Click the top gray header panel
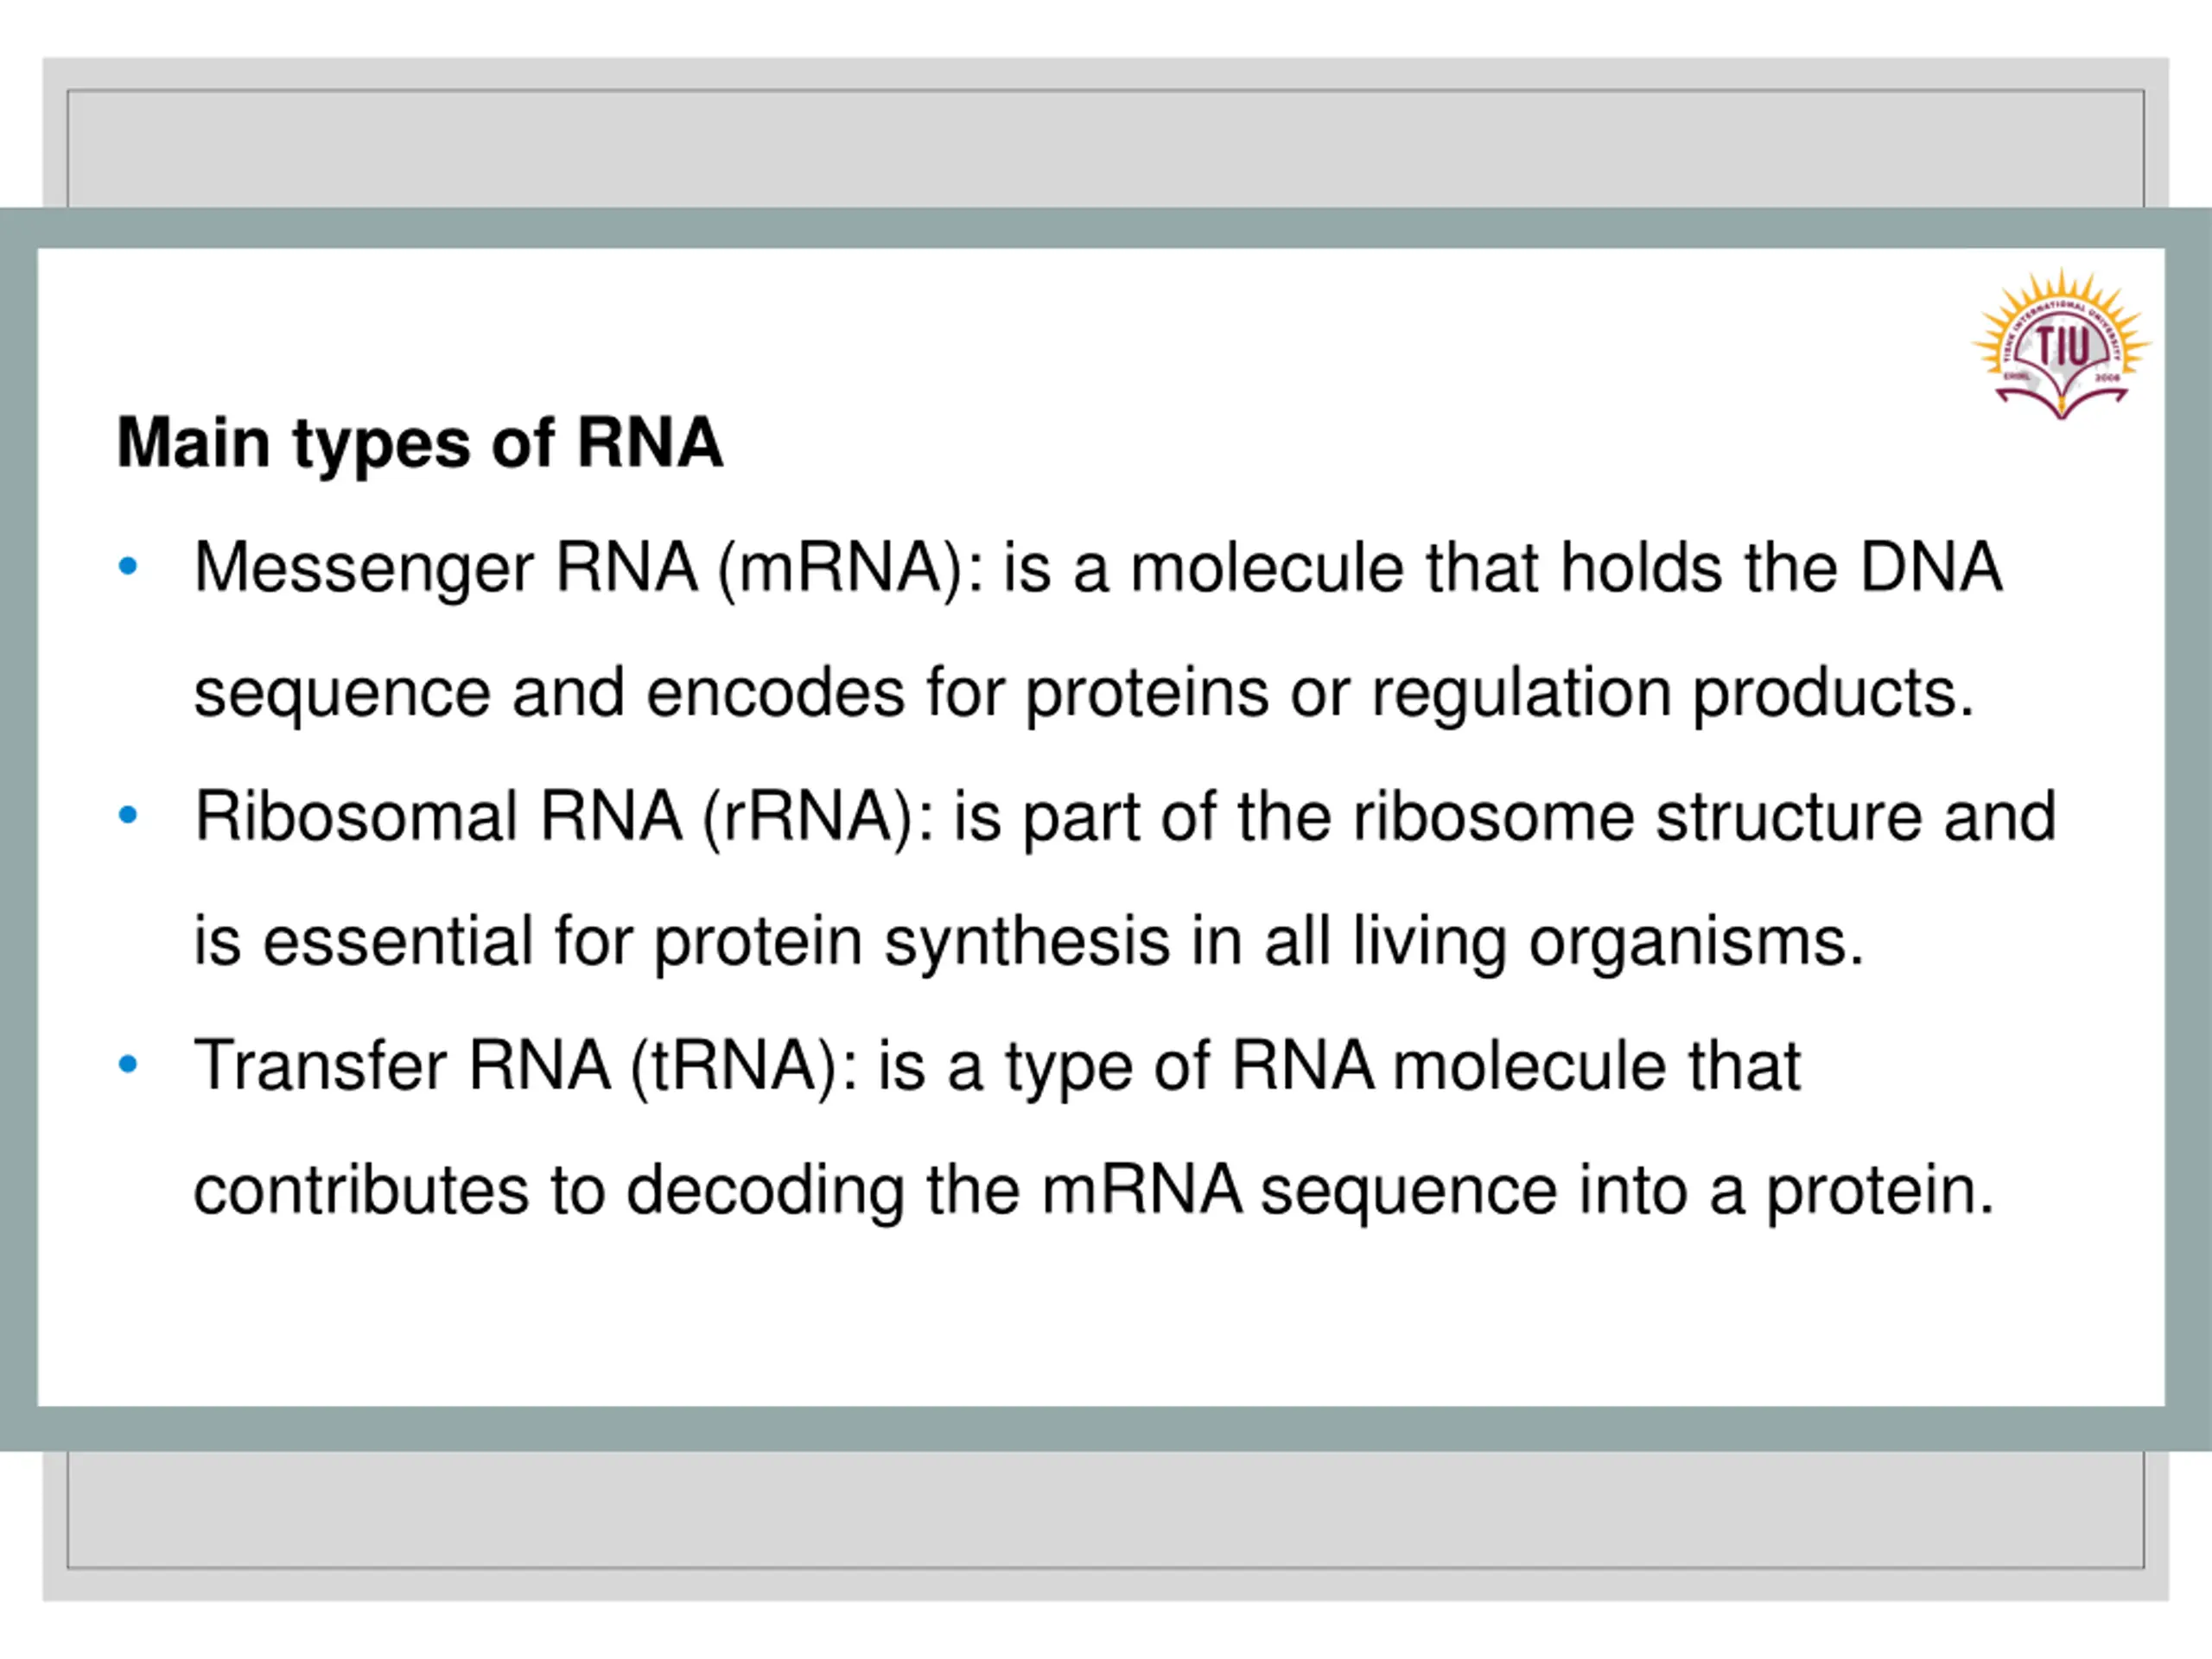 pos(1106,148)
